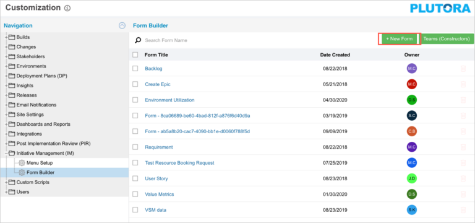This screenshot has height=223, width=475.
Task: Check the Create Epic form checkbox
Action: (x=135, y=84)
